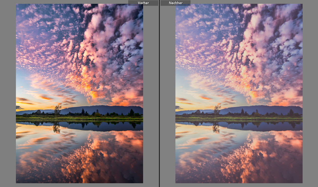
Task: Click the mountain ridge in Nachher image
Action: [265, 109]
